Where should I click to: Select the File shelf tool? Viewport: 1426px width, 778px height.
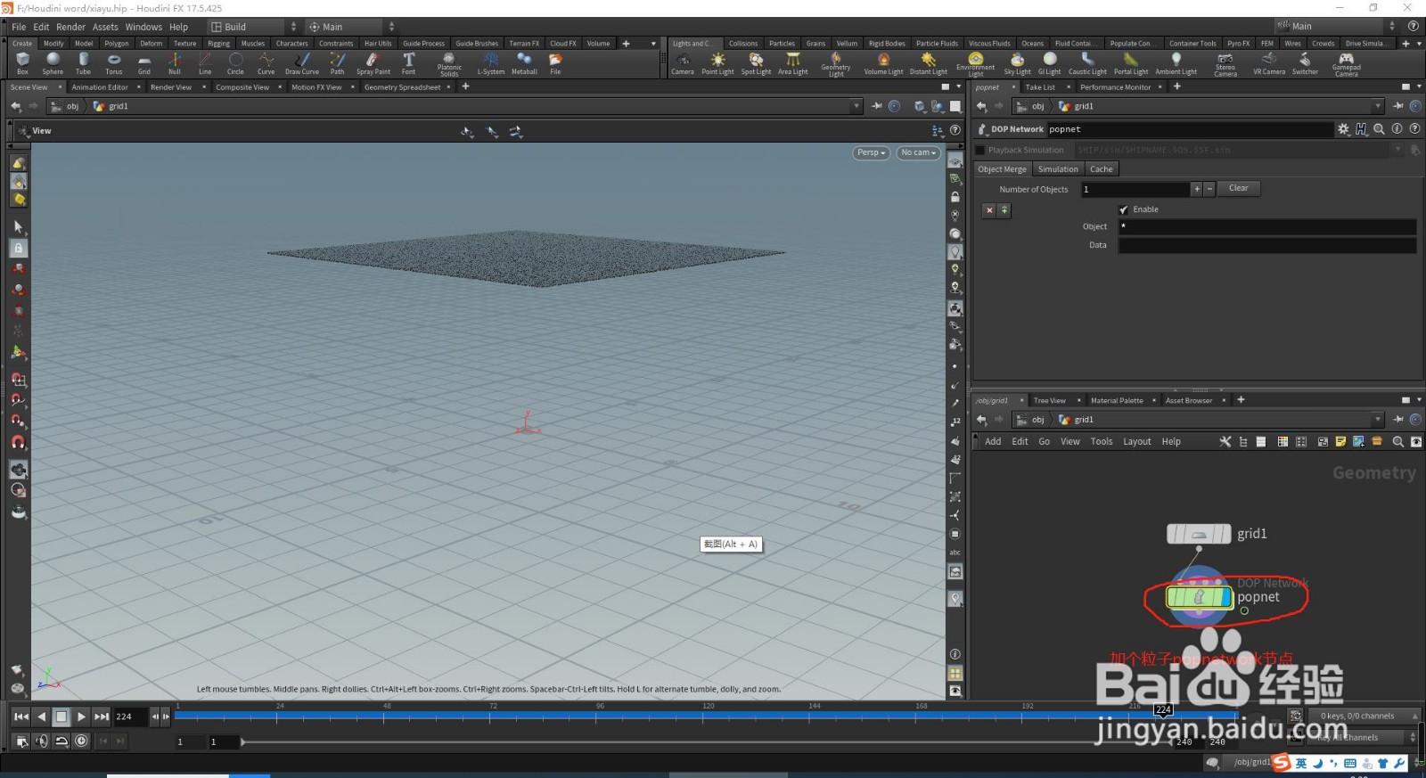tap(555, 62)
